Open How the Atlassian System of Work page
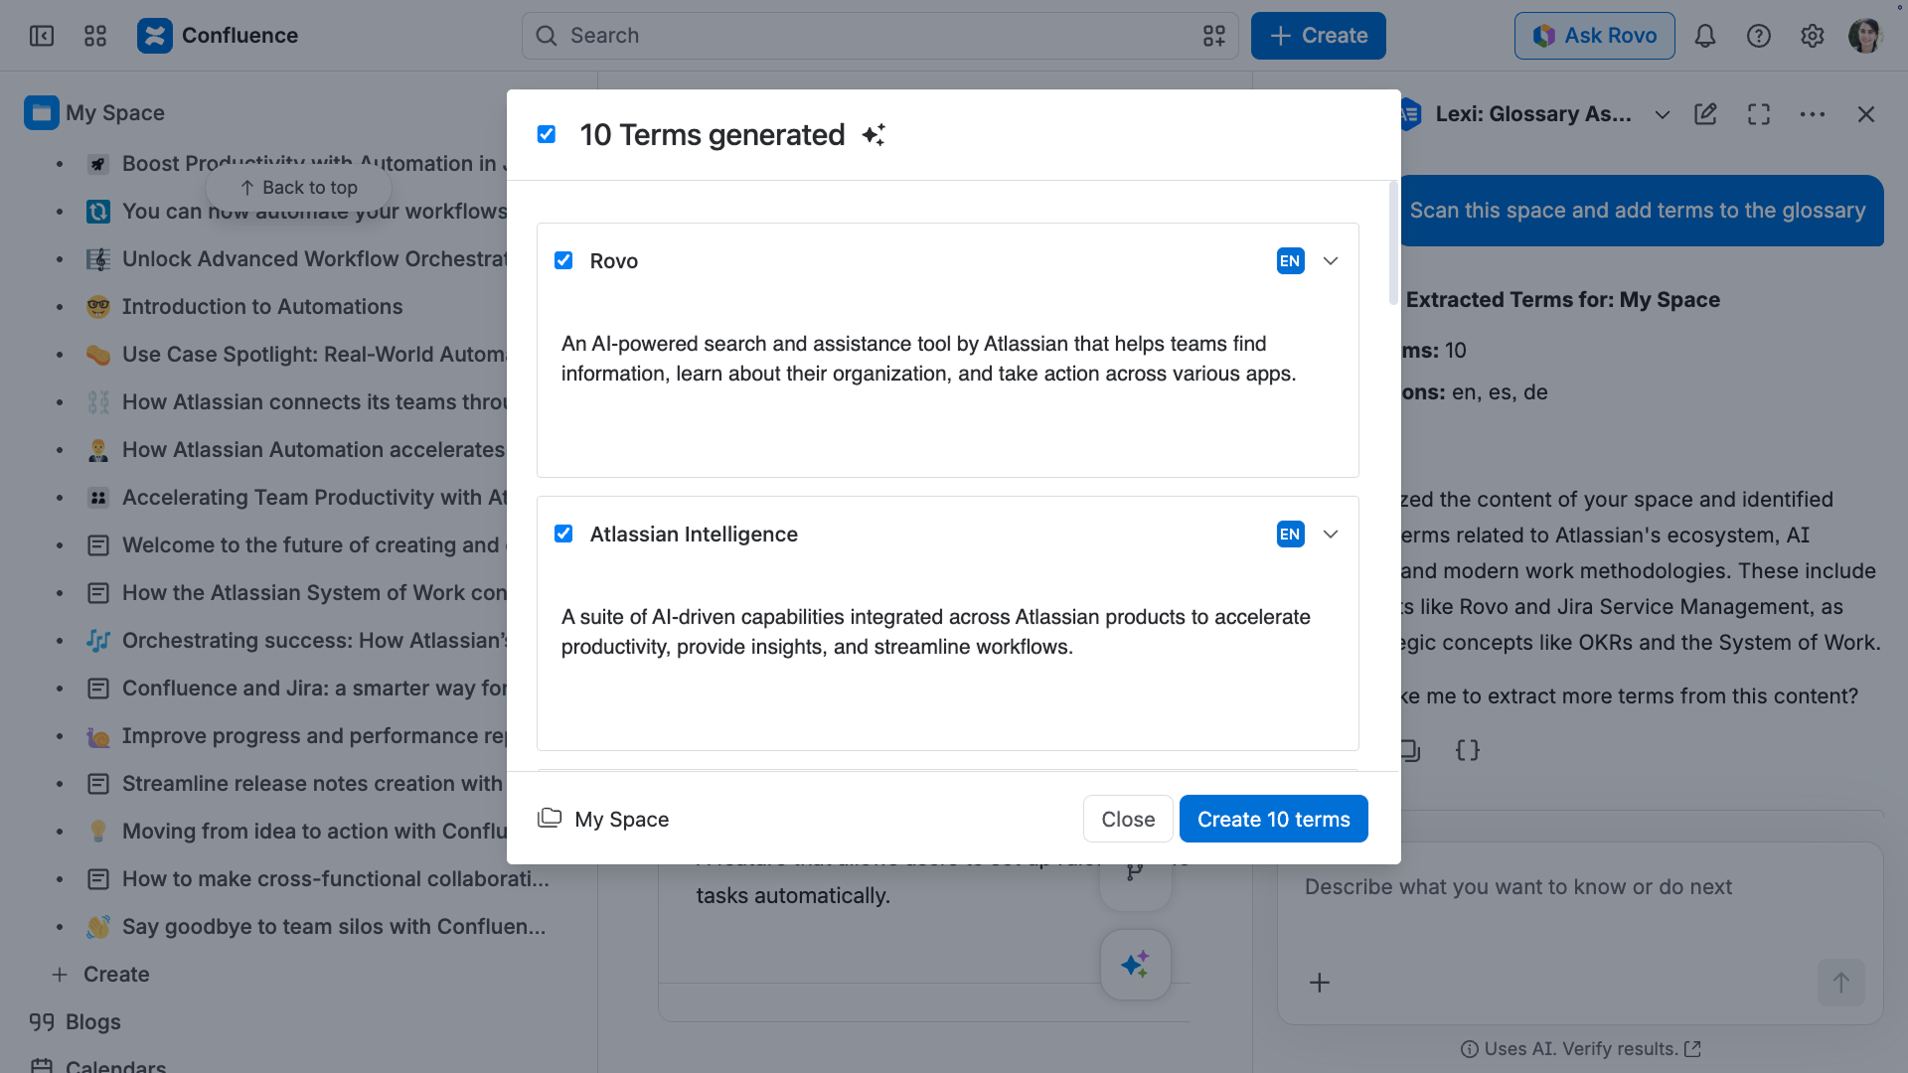Screen dimensions: 1908x1073 click(x=314, y=593)
